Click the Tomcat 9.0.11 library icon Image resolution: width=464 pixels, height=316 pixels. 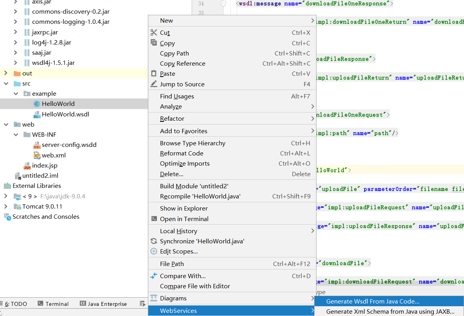click(18, 206)
